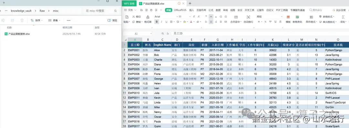Screen dimensions: 349x128
Task: Align cell text to the right
Action: (x=216, y=22)
